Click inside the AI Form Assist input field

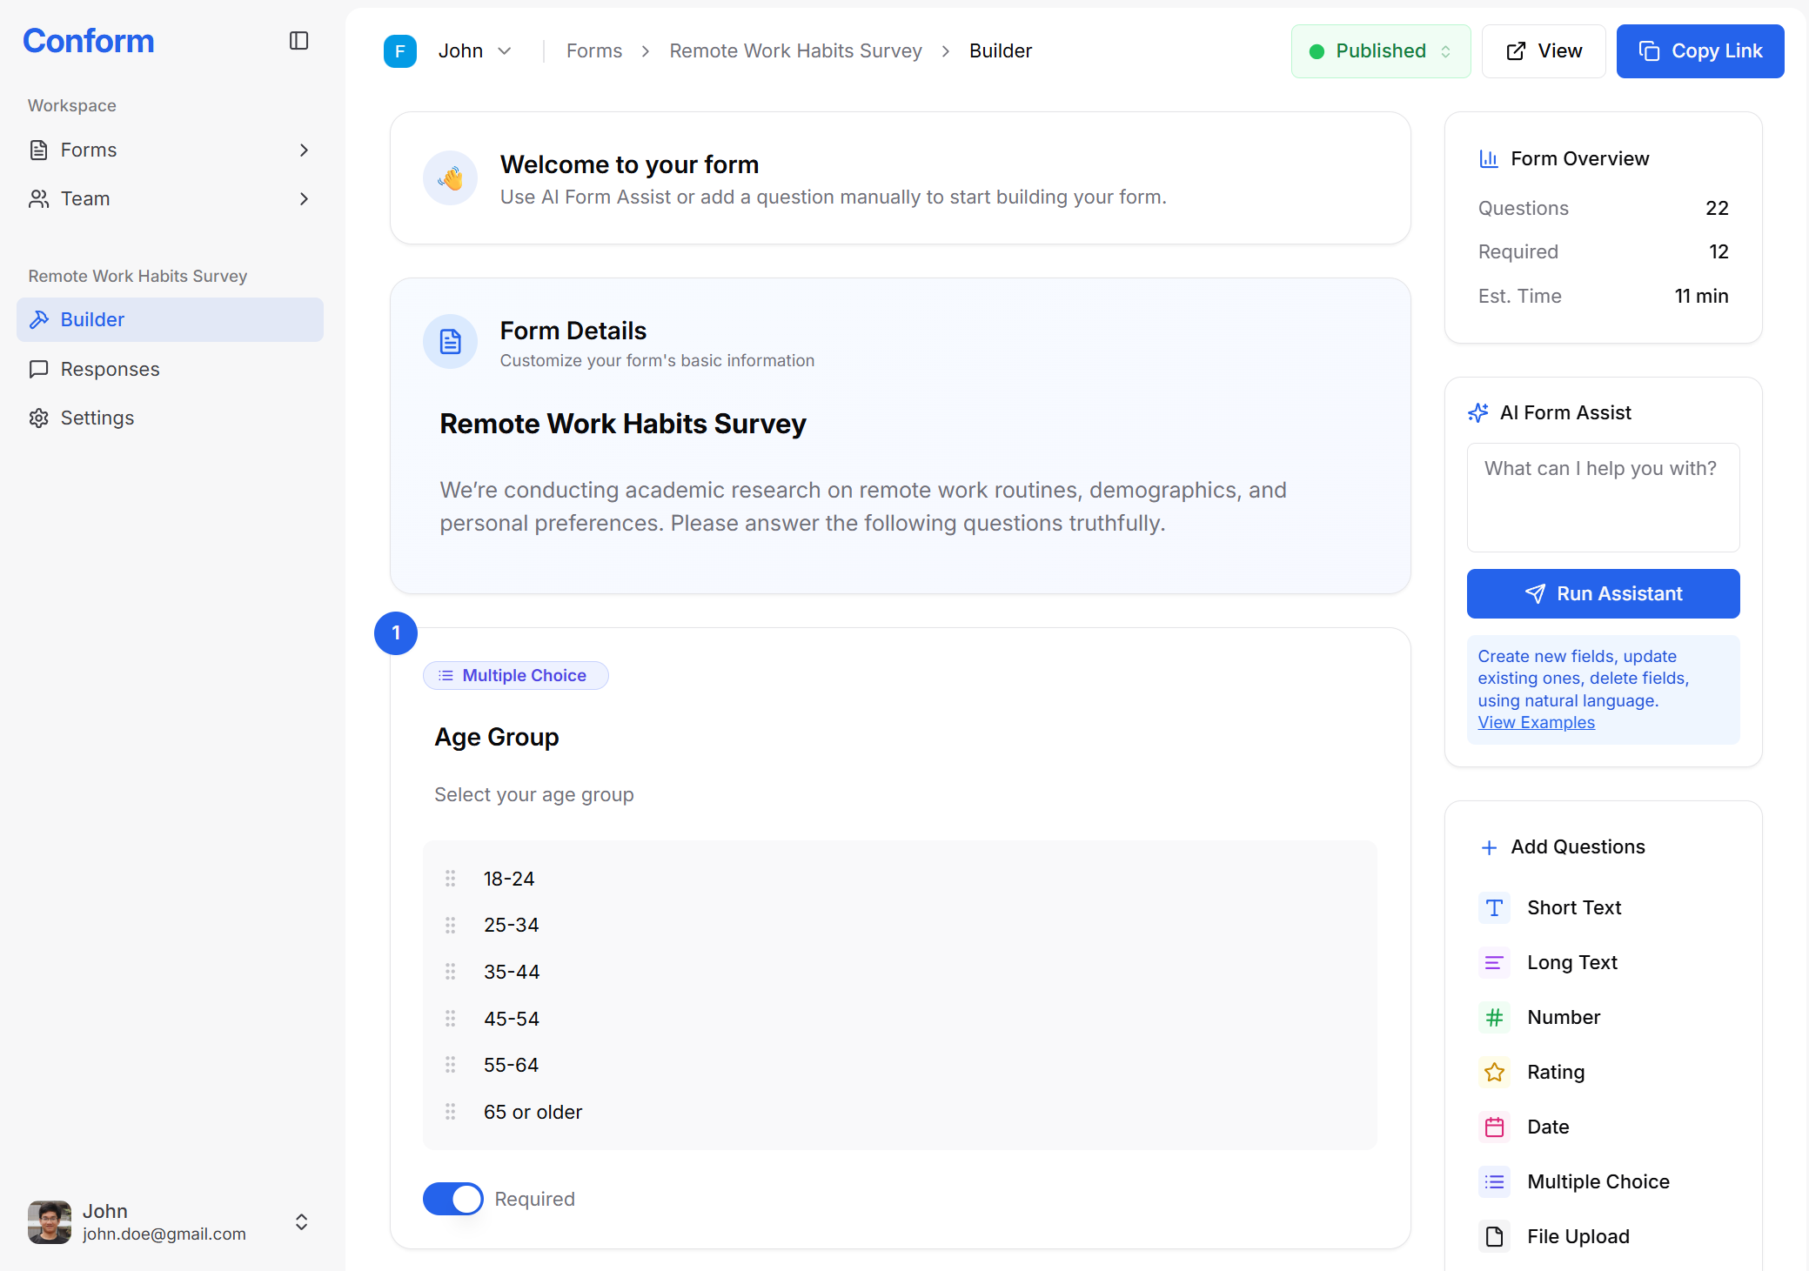tap(1602, 496)
